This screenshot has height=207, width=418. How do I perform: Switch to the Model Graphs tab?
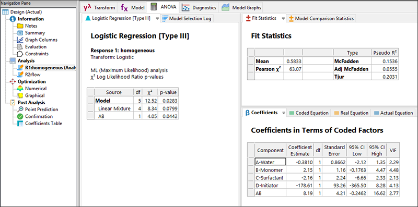coord(241,7)
